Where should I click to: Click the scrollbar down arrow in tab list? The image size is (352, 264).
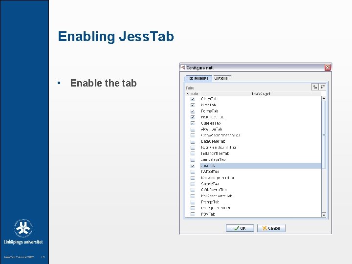324,215
